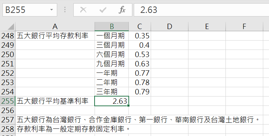This screenshot has width=269, height=136.
Task: Click cell 一個月期
Action: [112, 36]
